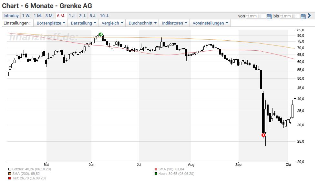Expand the Voreinstellungen dropdown

click(x=210, y=23)
